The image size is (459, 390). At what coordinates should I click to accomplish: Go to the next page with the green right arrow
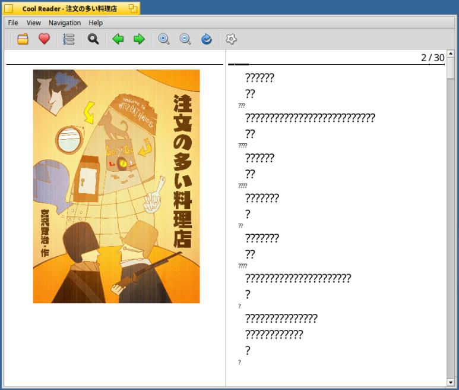[x=139, y=39]
